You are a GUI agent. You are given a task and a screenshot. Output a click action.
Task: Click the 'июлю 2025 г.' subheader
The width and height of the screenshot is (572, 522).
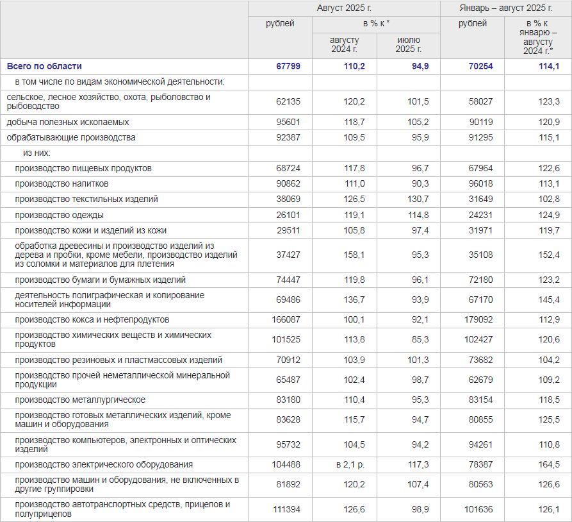coord(408,45)
